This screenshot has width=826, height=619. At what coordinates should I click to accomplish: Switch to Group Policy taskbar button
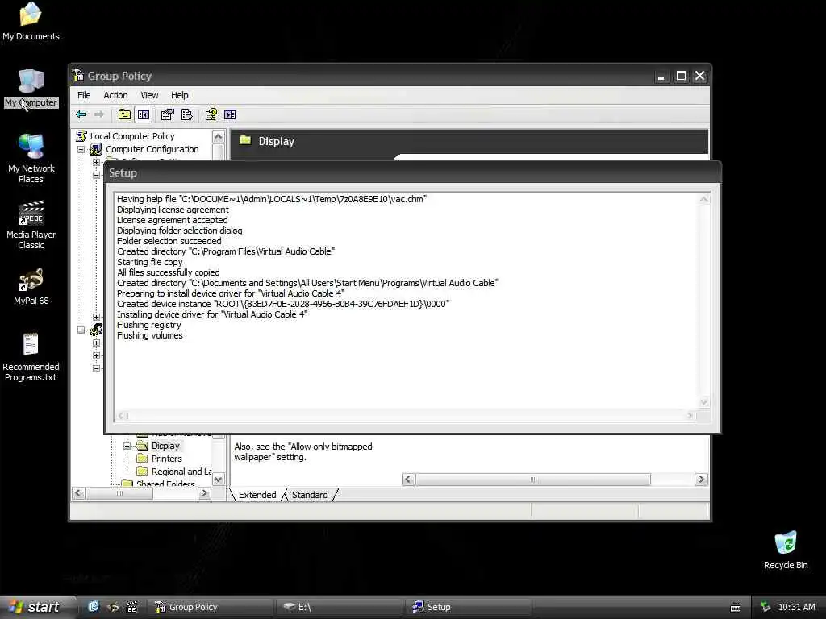pos(211,607)
